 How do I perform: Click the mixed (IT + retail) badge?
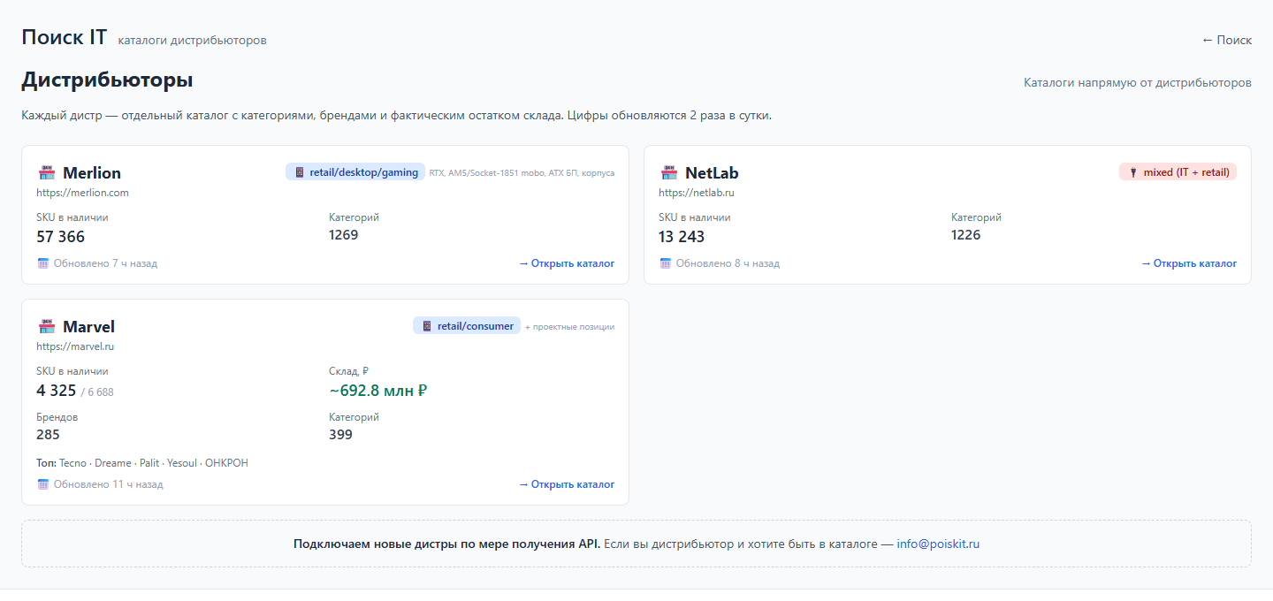click(1178, 172)
